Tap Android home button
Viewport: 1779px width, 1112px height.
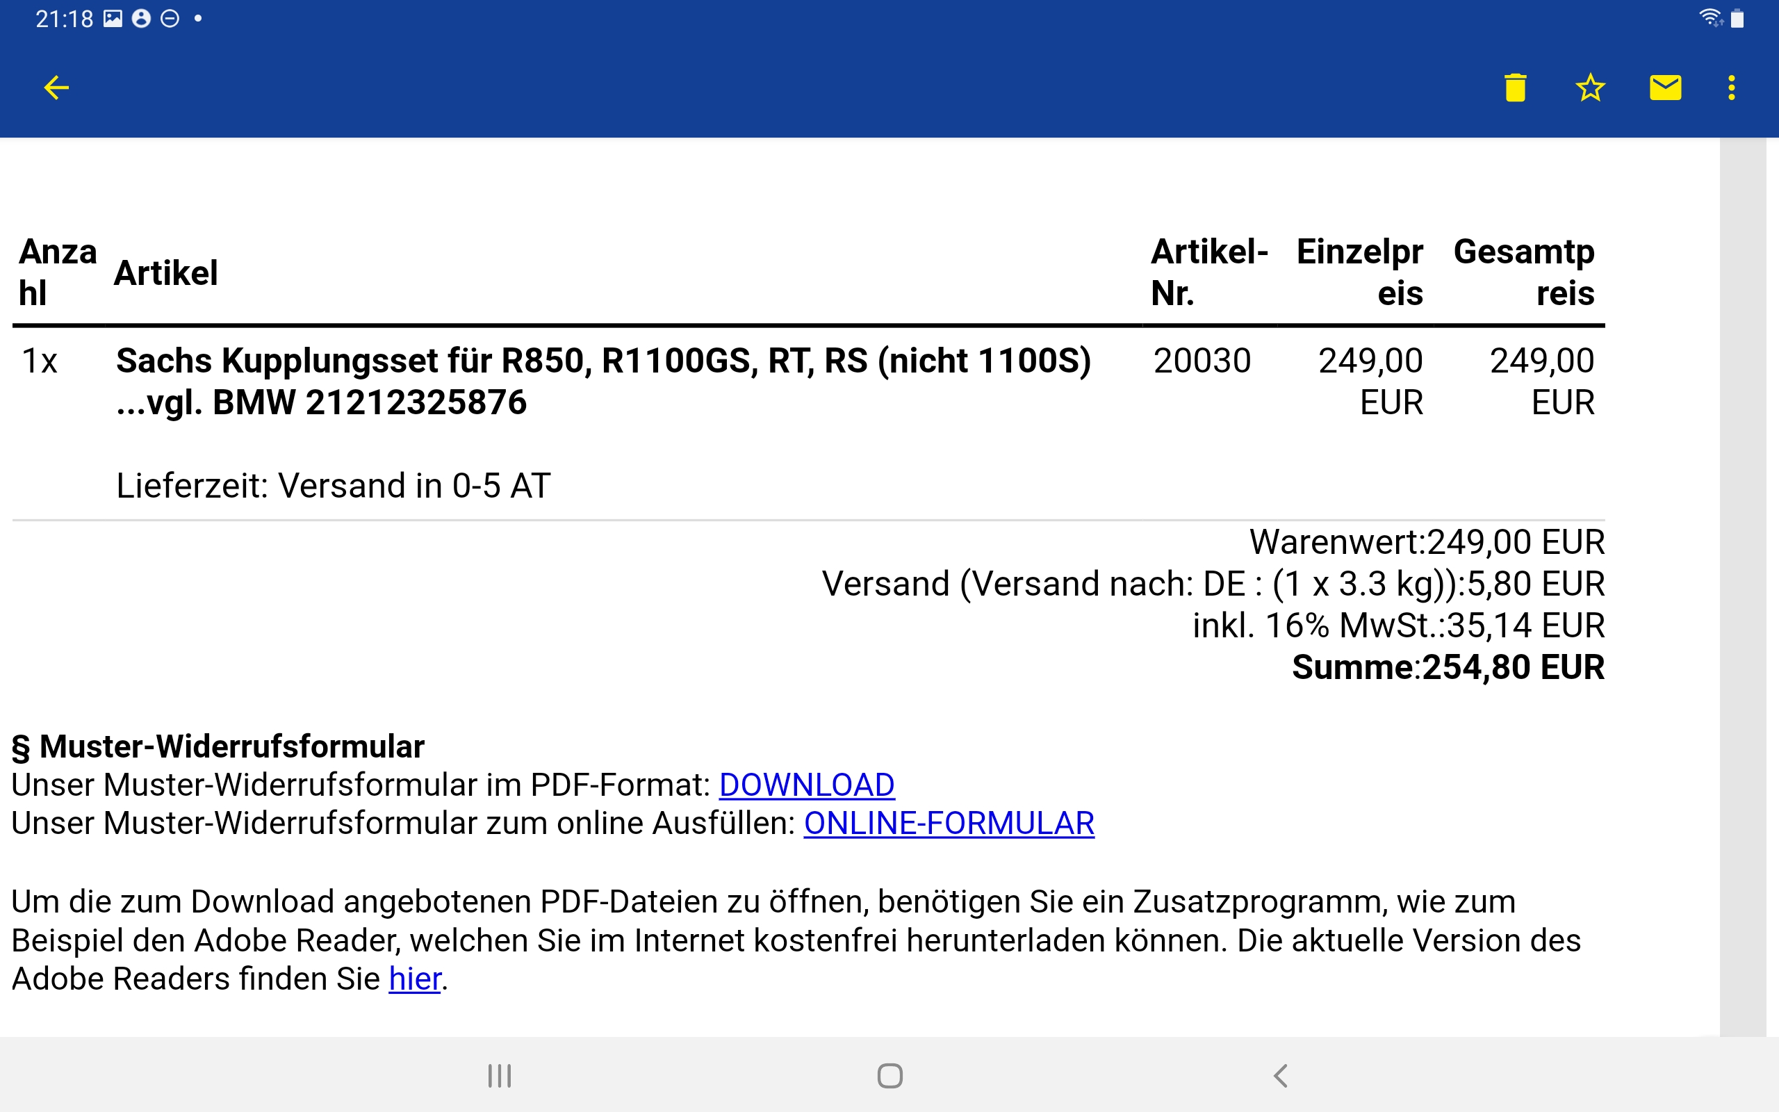(889, 1076)
